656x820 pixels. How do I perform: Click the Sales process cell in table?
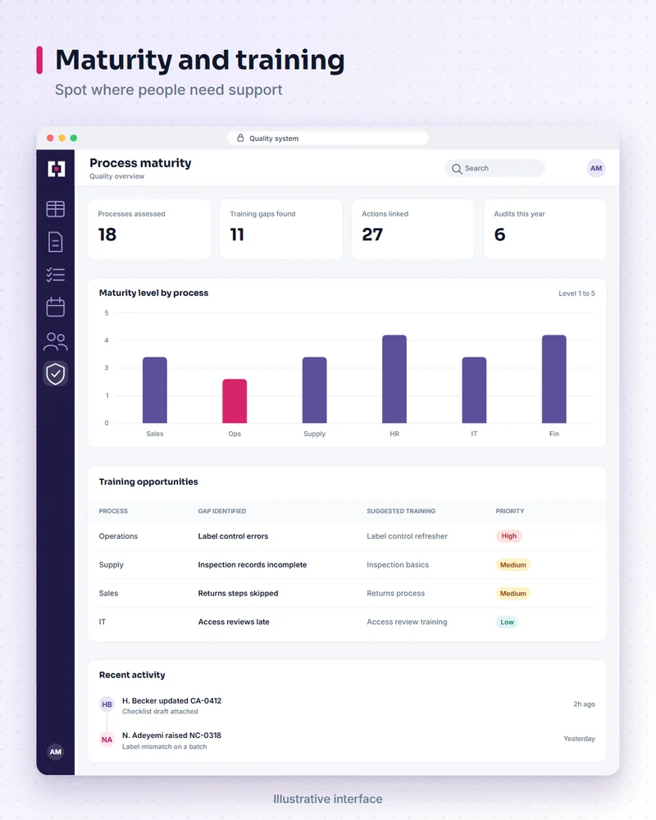point(108,593)
